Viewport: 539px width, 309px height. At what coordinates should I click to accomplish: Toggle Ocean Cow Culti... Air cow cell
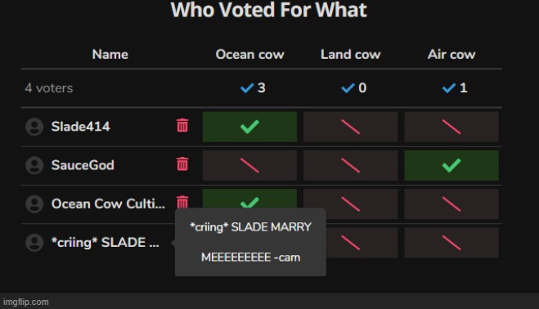[451, 204]
